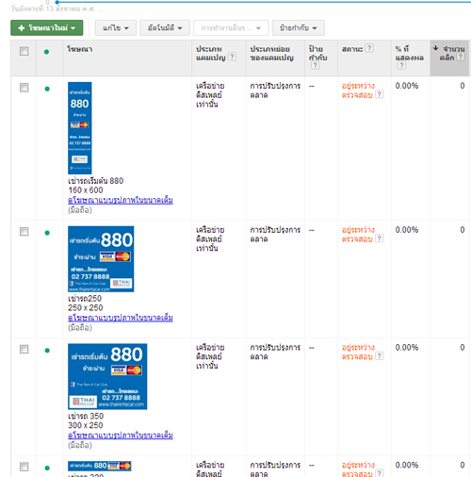Click help icon beside จำนวนคลิก header
Screen dimensions: 471x477
[x=461, y=57]
